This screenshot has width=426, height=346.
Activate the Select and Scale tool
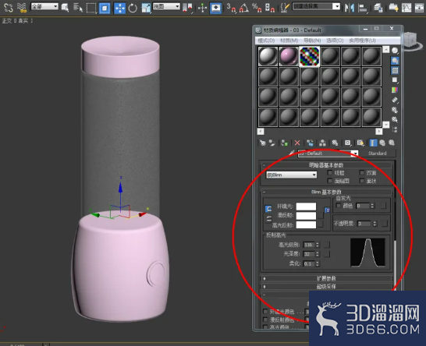(146, 8)
